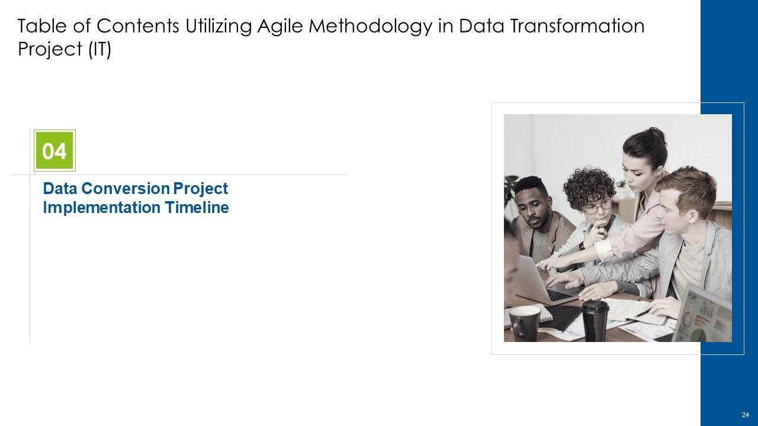Image resolution: width=758 pixels, height=426 pixels.
Task: Click the slide number 24
Action: coord(744,414)
